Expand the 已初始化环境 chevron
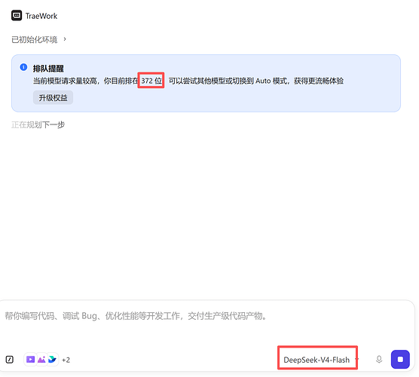419x377 pixels. point(65,39)
